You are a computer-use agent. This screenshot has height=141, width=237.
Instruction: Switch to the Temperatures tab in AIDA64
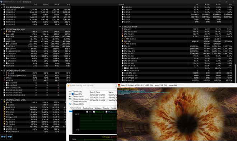click(75, 108)
